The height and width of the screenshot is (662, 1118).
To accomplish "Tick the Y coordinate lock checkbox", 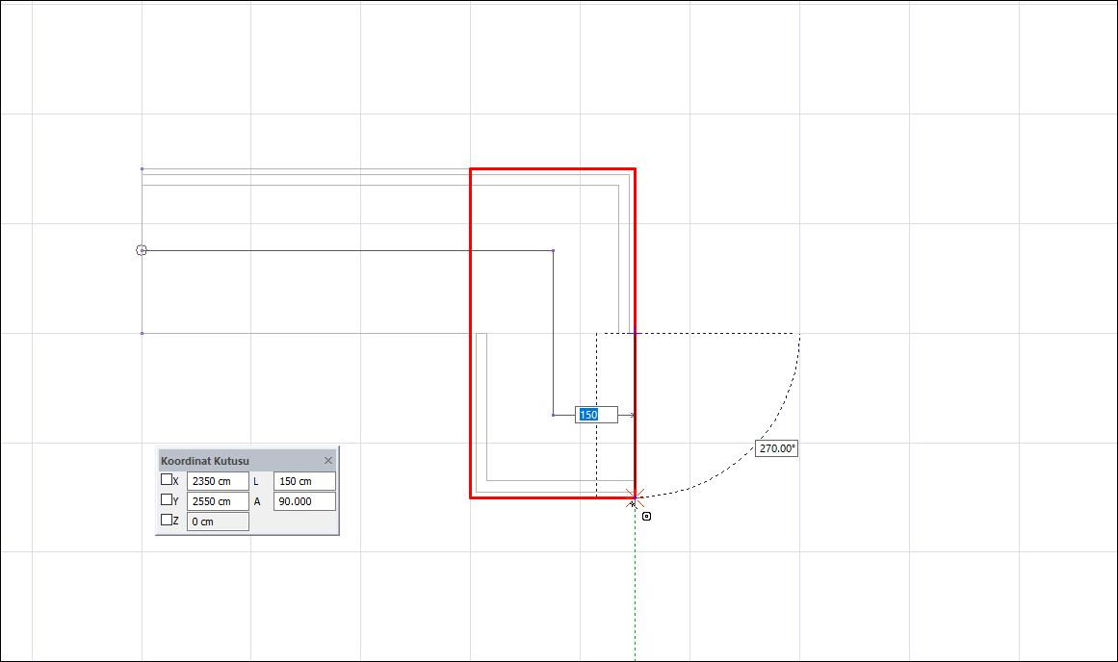I will (167, 499).
